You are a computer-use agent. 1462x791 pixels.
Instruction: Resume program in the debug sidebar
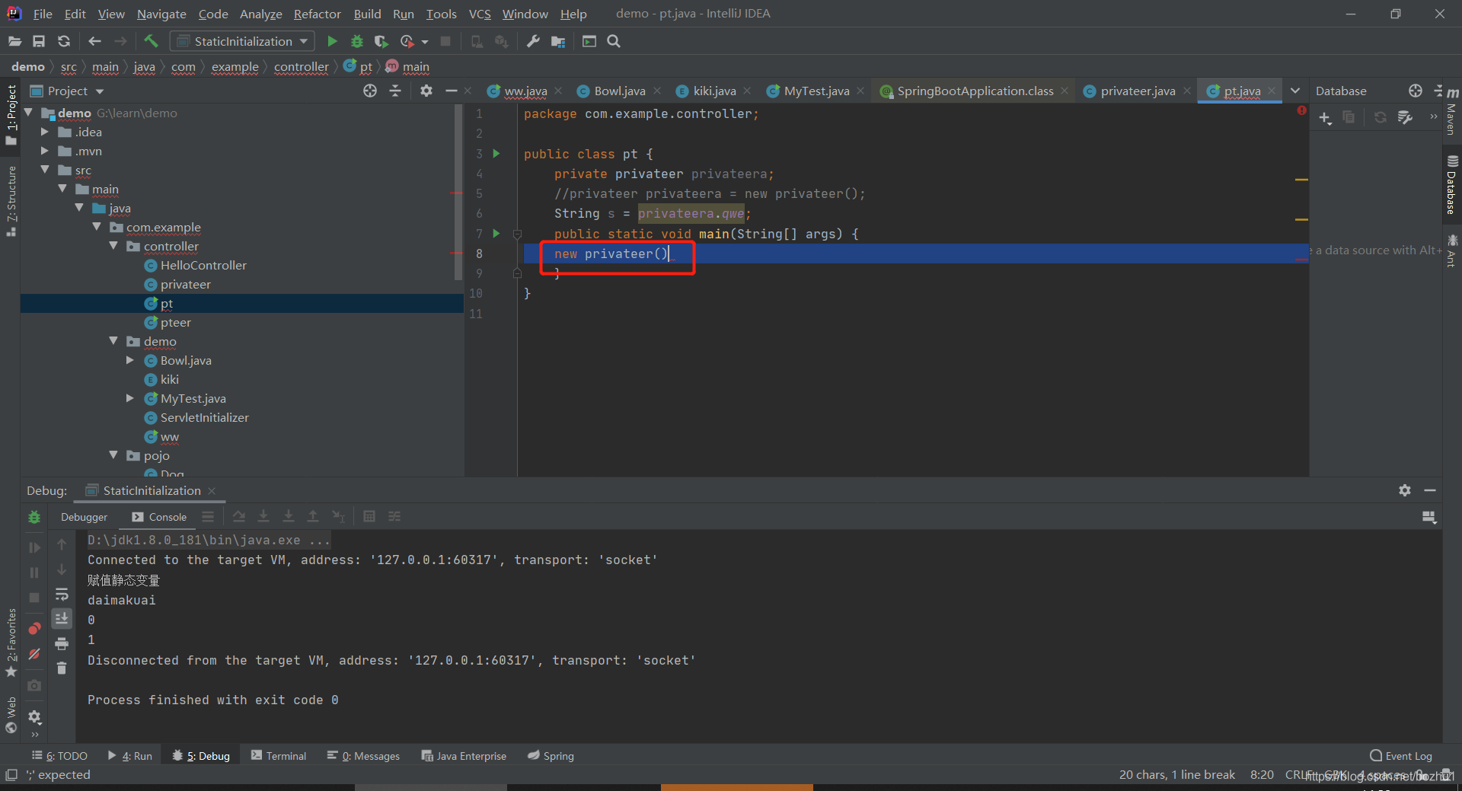click(34, 547)
